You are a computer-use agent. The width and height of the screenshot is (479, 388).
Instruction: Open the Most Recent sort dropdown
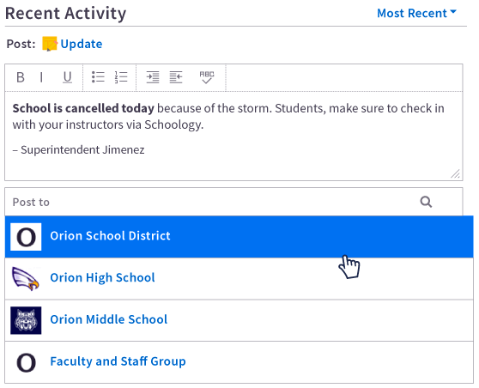(416, 13)
